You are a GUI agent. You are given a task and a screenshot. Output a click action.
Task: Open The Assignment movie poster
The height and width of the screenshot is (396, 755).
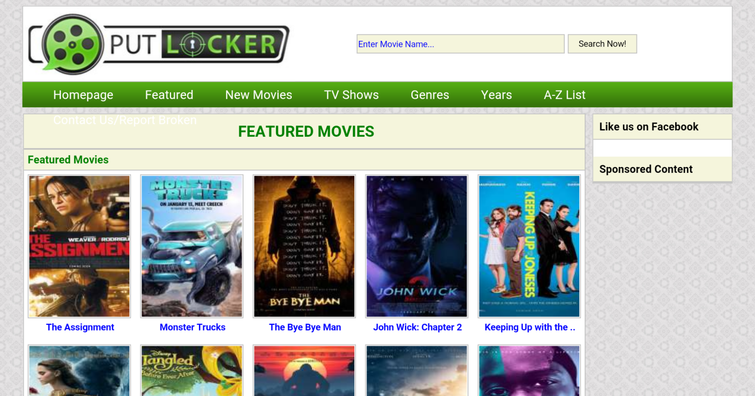(79, 246)
